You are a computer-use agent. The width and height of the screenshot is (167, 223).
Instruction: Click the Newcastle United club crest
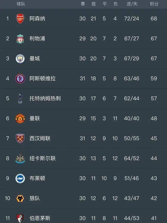pyautogui.click(x=20, y=158)
